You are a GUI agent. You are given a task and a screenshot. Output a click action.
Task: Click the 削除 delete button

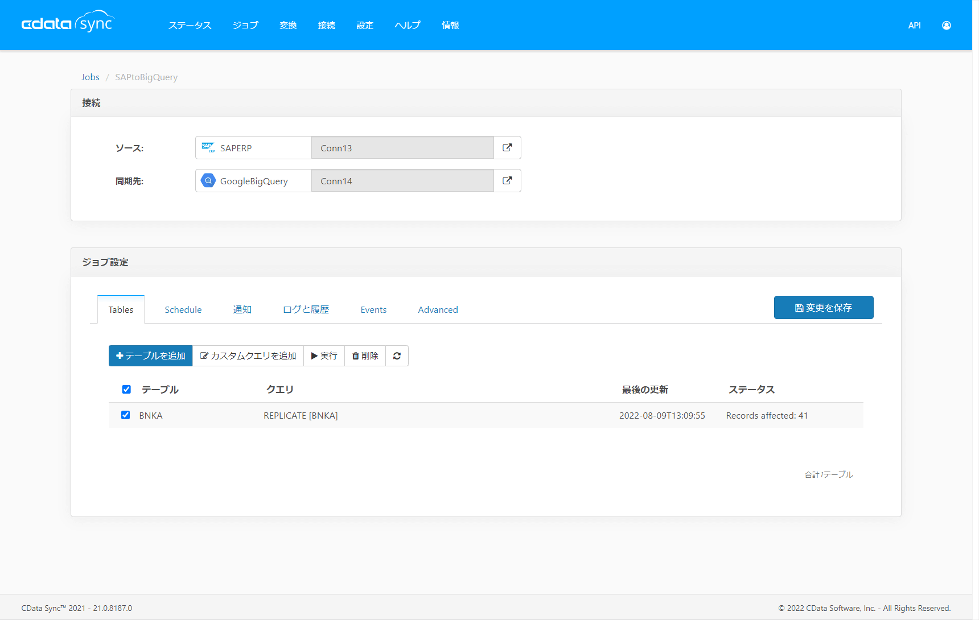click(x=365, y=356)
